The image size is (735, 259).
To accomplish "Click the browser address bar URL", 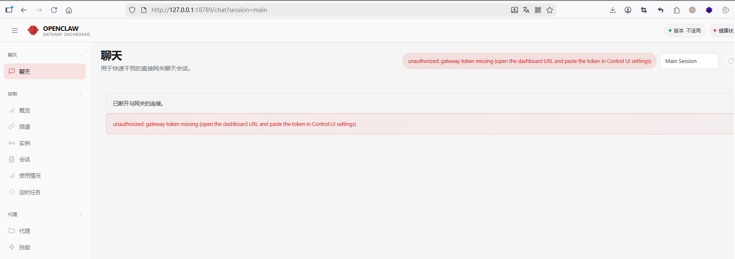I will tap(293, 10).
